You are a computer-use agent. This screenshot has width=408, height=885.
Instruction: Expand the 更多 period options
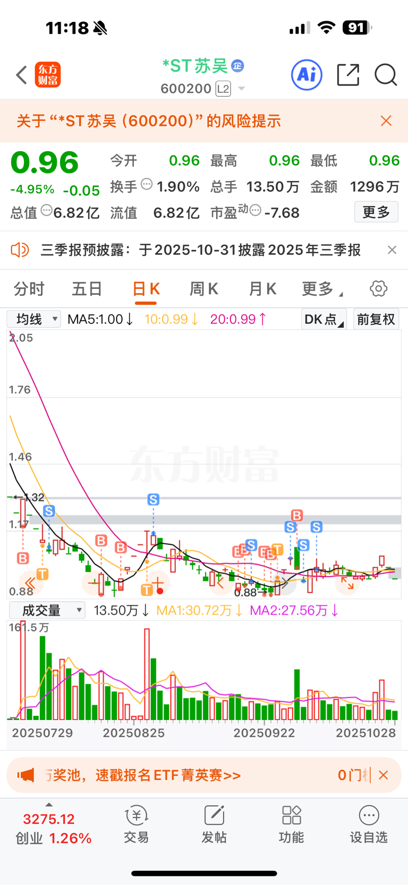(322, 289)
